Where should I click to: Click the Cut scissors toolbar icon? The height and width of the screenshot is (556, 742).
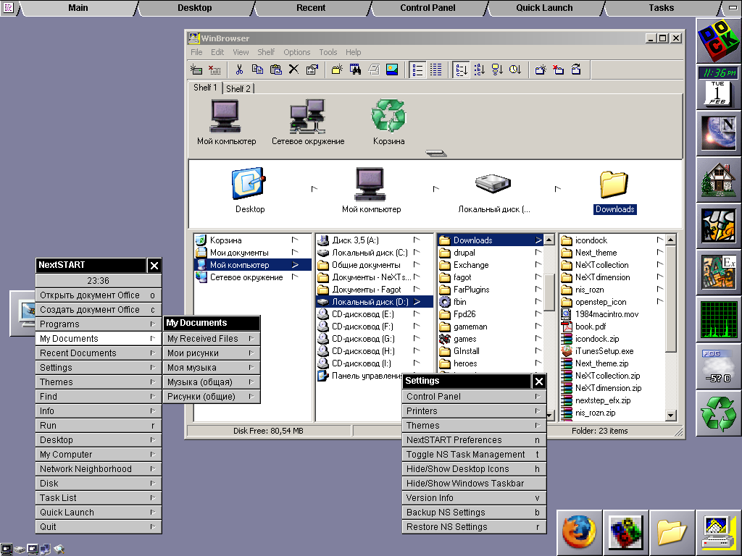pyautogui.click(x=239, y=70)
